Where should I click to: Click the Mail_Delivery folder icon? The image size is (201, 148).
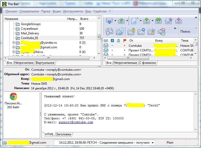point(18,33)
